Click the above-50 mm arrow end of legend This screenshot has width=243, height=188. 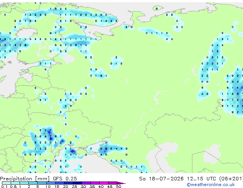[121, 183]
